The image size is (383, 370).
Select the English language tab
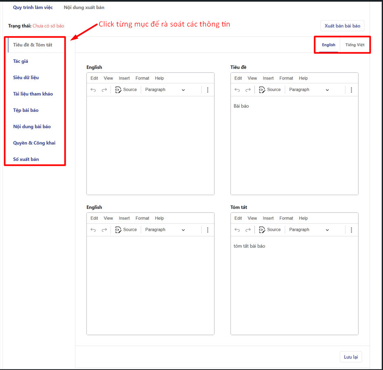point(328,45)
